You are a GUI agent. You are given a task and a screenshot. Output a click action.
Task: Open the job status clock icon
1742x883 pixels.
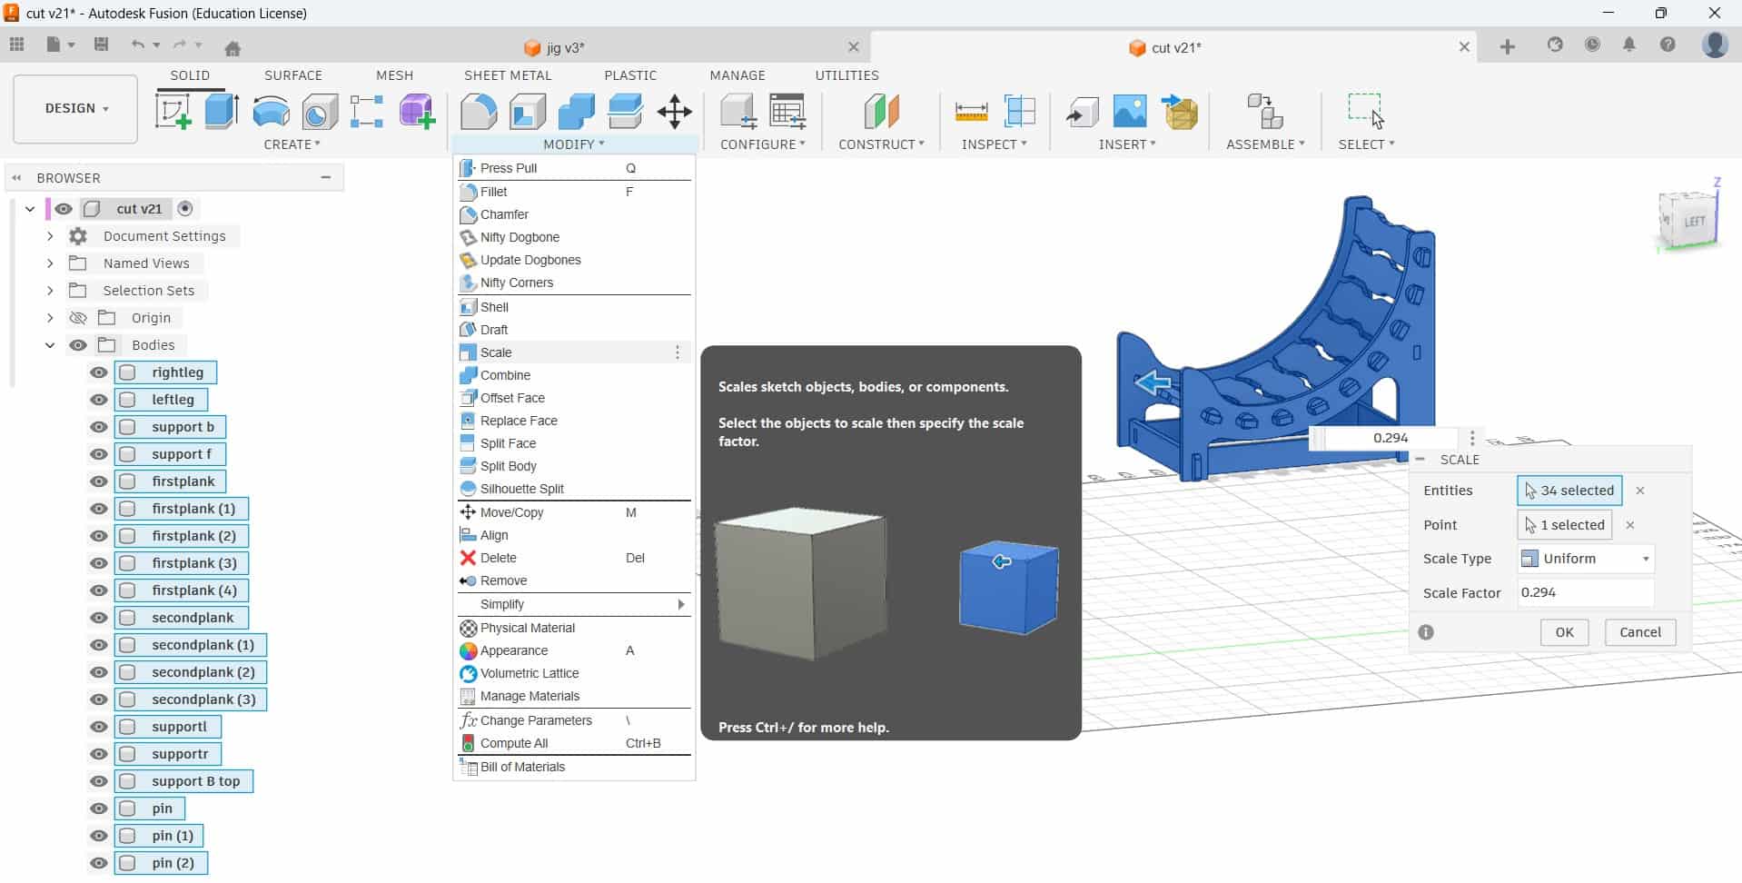click(1592, 45)
